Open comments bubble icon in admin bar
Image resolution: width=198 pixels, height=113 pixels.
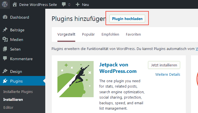(x=64, y=5)
